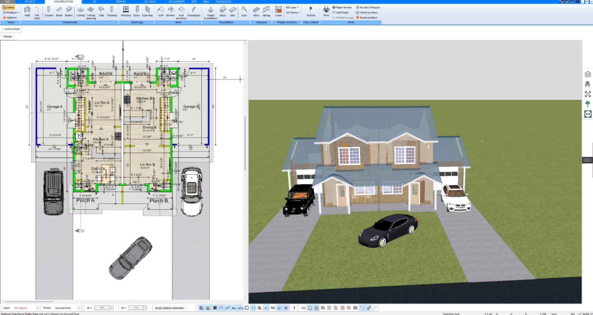Select the Ceiling tool

80,11
